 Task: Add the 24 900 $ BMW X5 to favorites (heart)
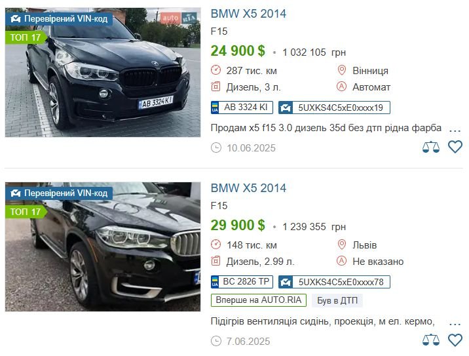[x=455, y=147]
